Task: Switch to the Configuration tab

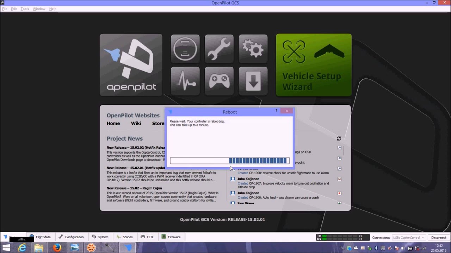Action: 71,237
